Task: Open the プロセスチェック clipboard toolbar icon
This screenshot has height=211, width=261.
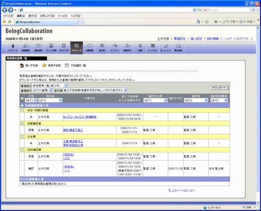Action: tap(64, 48)
